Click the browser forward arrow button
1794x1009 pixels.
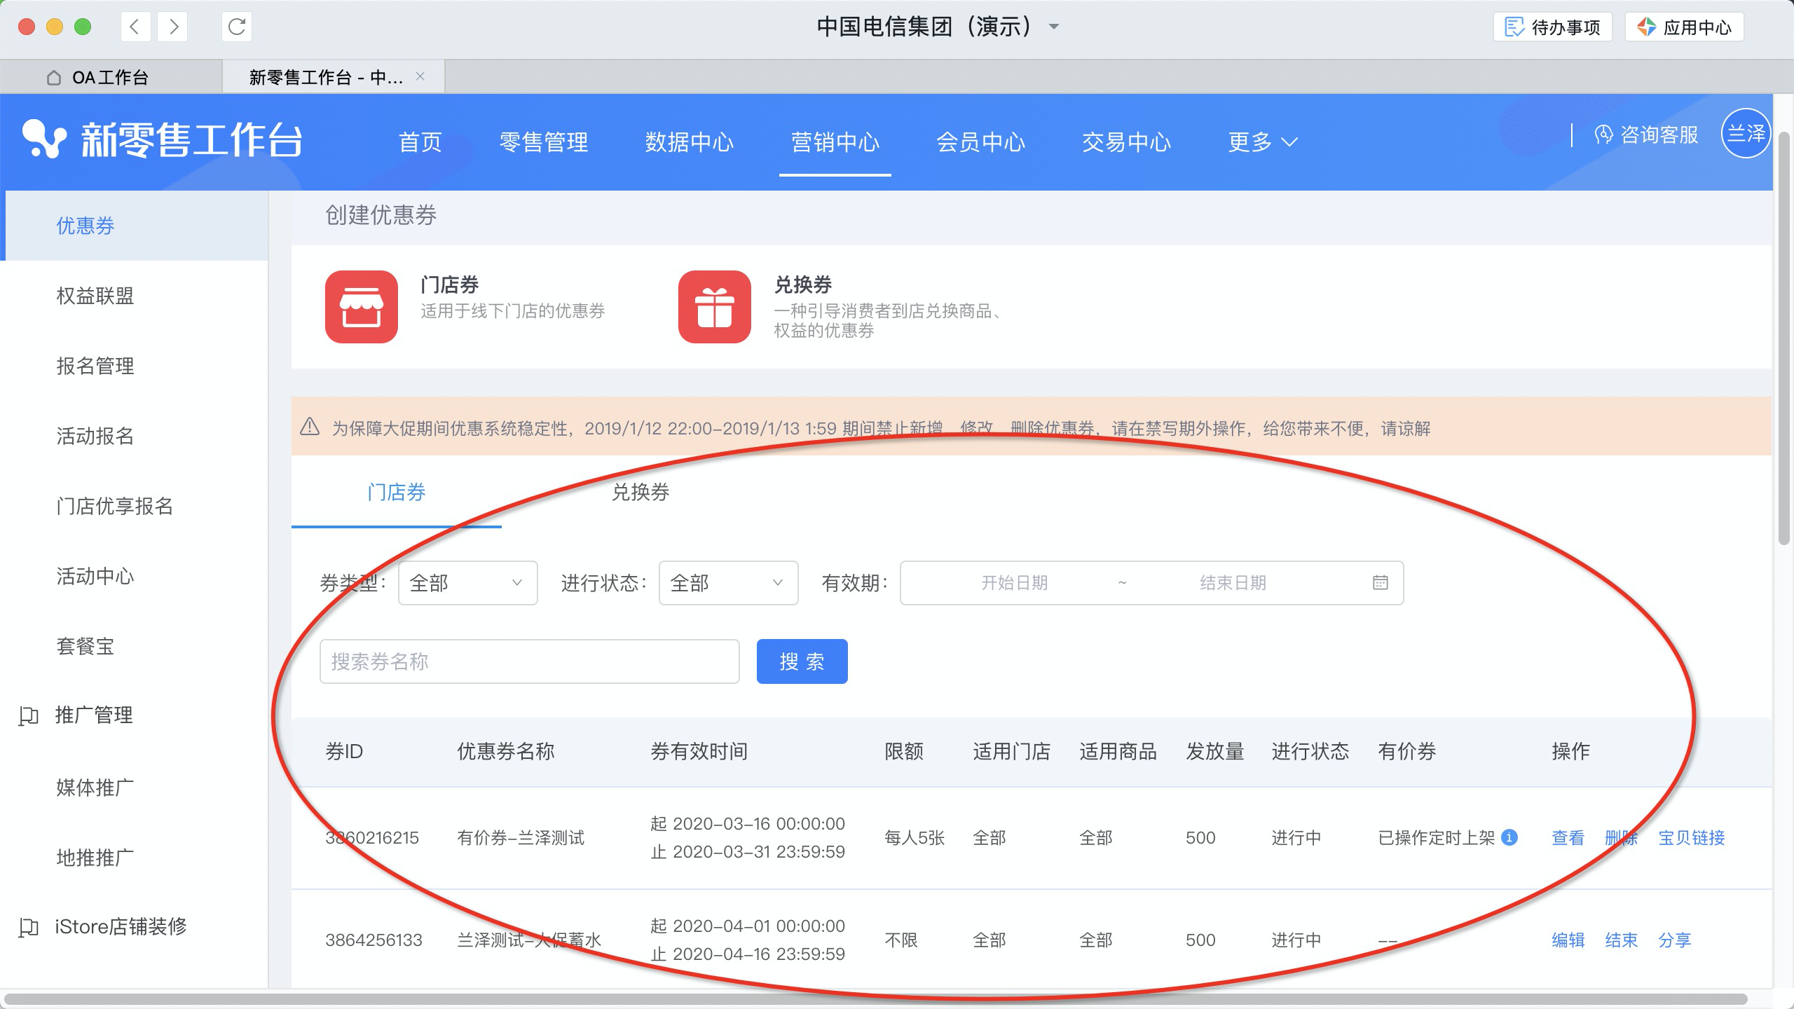coord(173,27)
